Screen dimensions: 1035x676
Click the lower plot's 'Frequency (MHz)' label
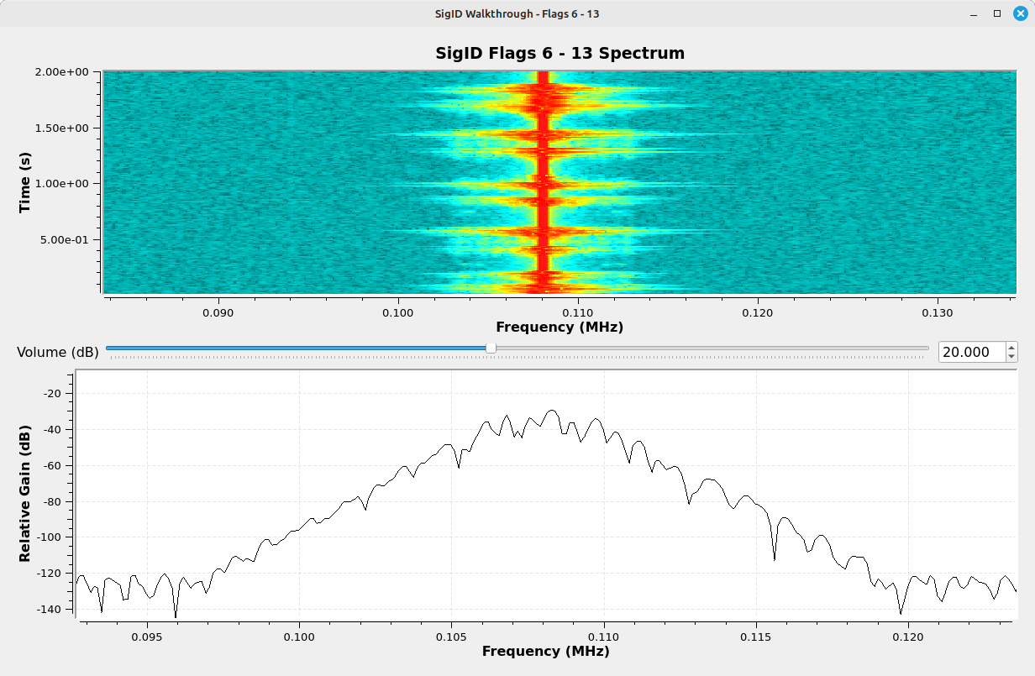tap(545, 651)
